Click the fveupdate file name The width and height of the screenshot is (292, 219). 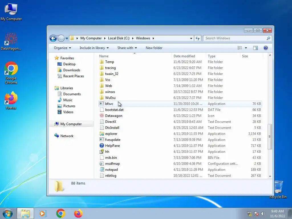pos(113,140)
